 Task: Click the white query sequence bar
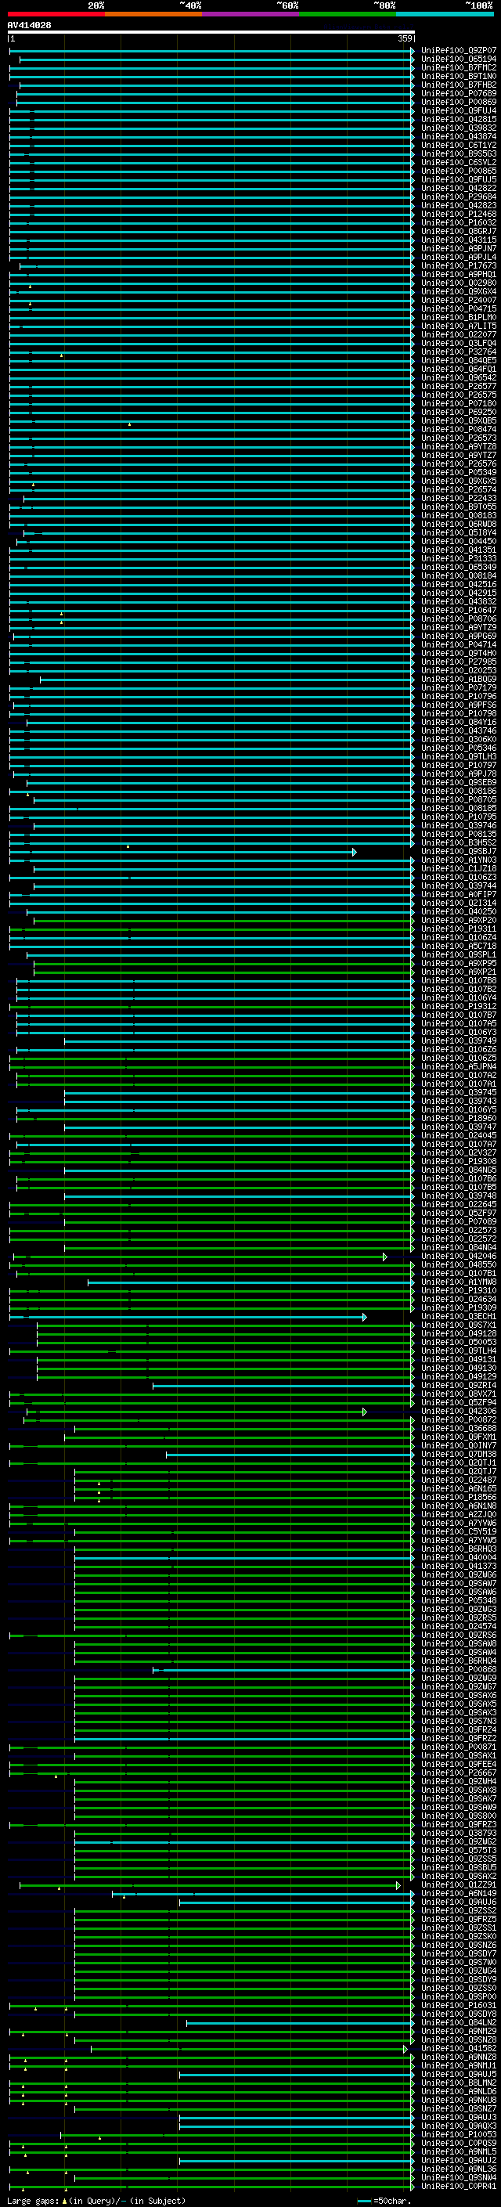211,33
